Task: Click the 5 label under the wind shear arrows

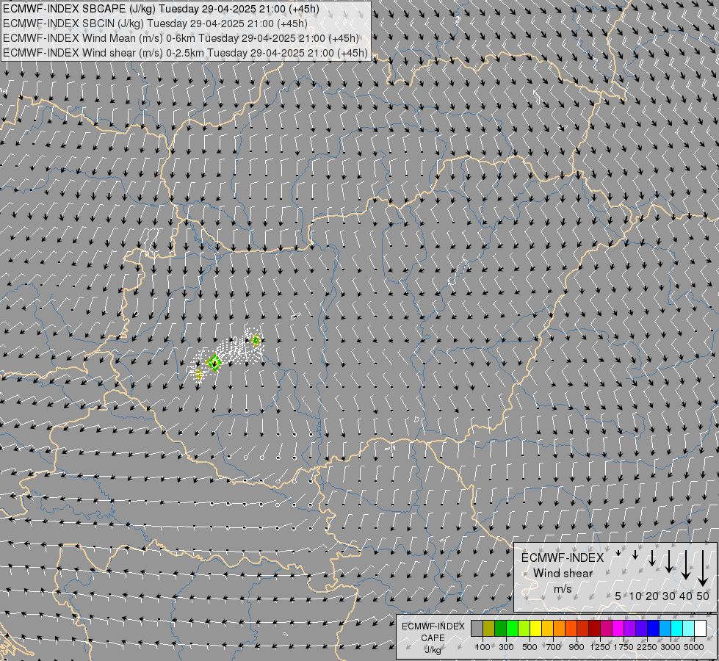Action: 618,596
